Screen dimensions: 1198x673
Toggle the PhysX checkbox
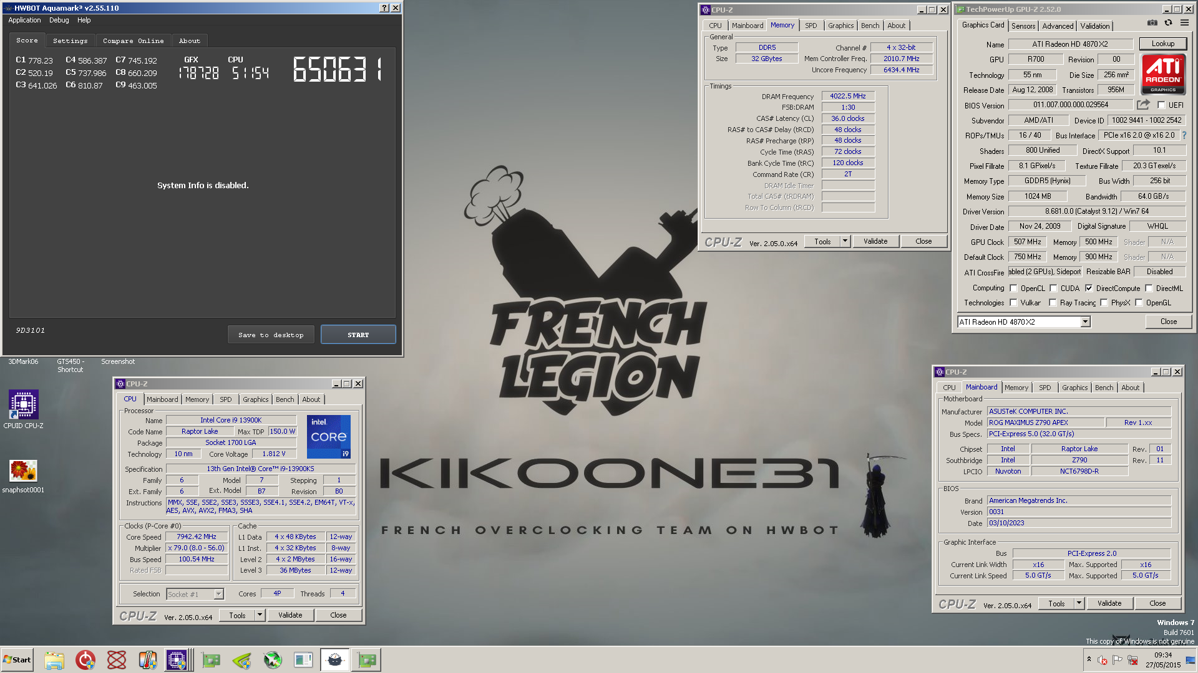pos(1104,303)
